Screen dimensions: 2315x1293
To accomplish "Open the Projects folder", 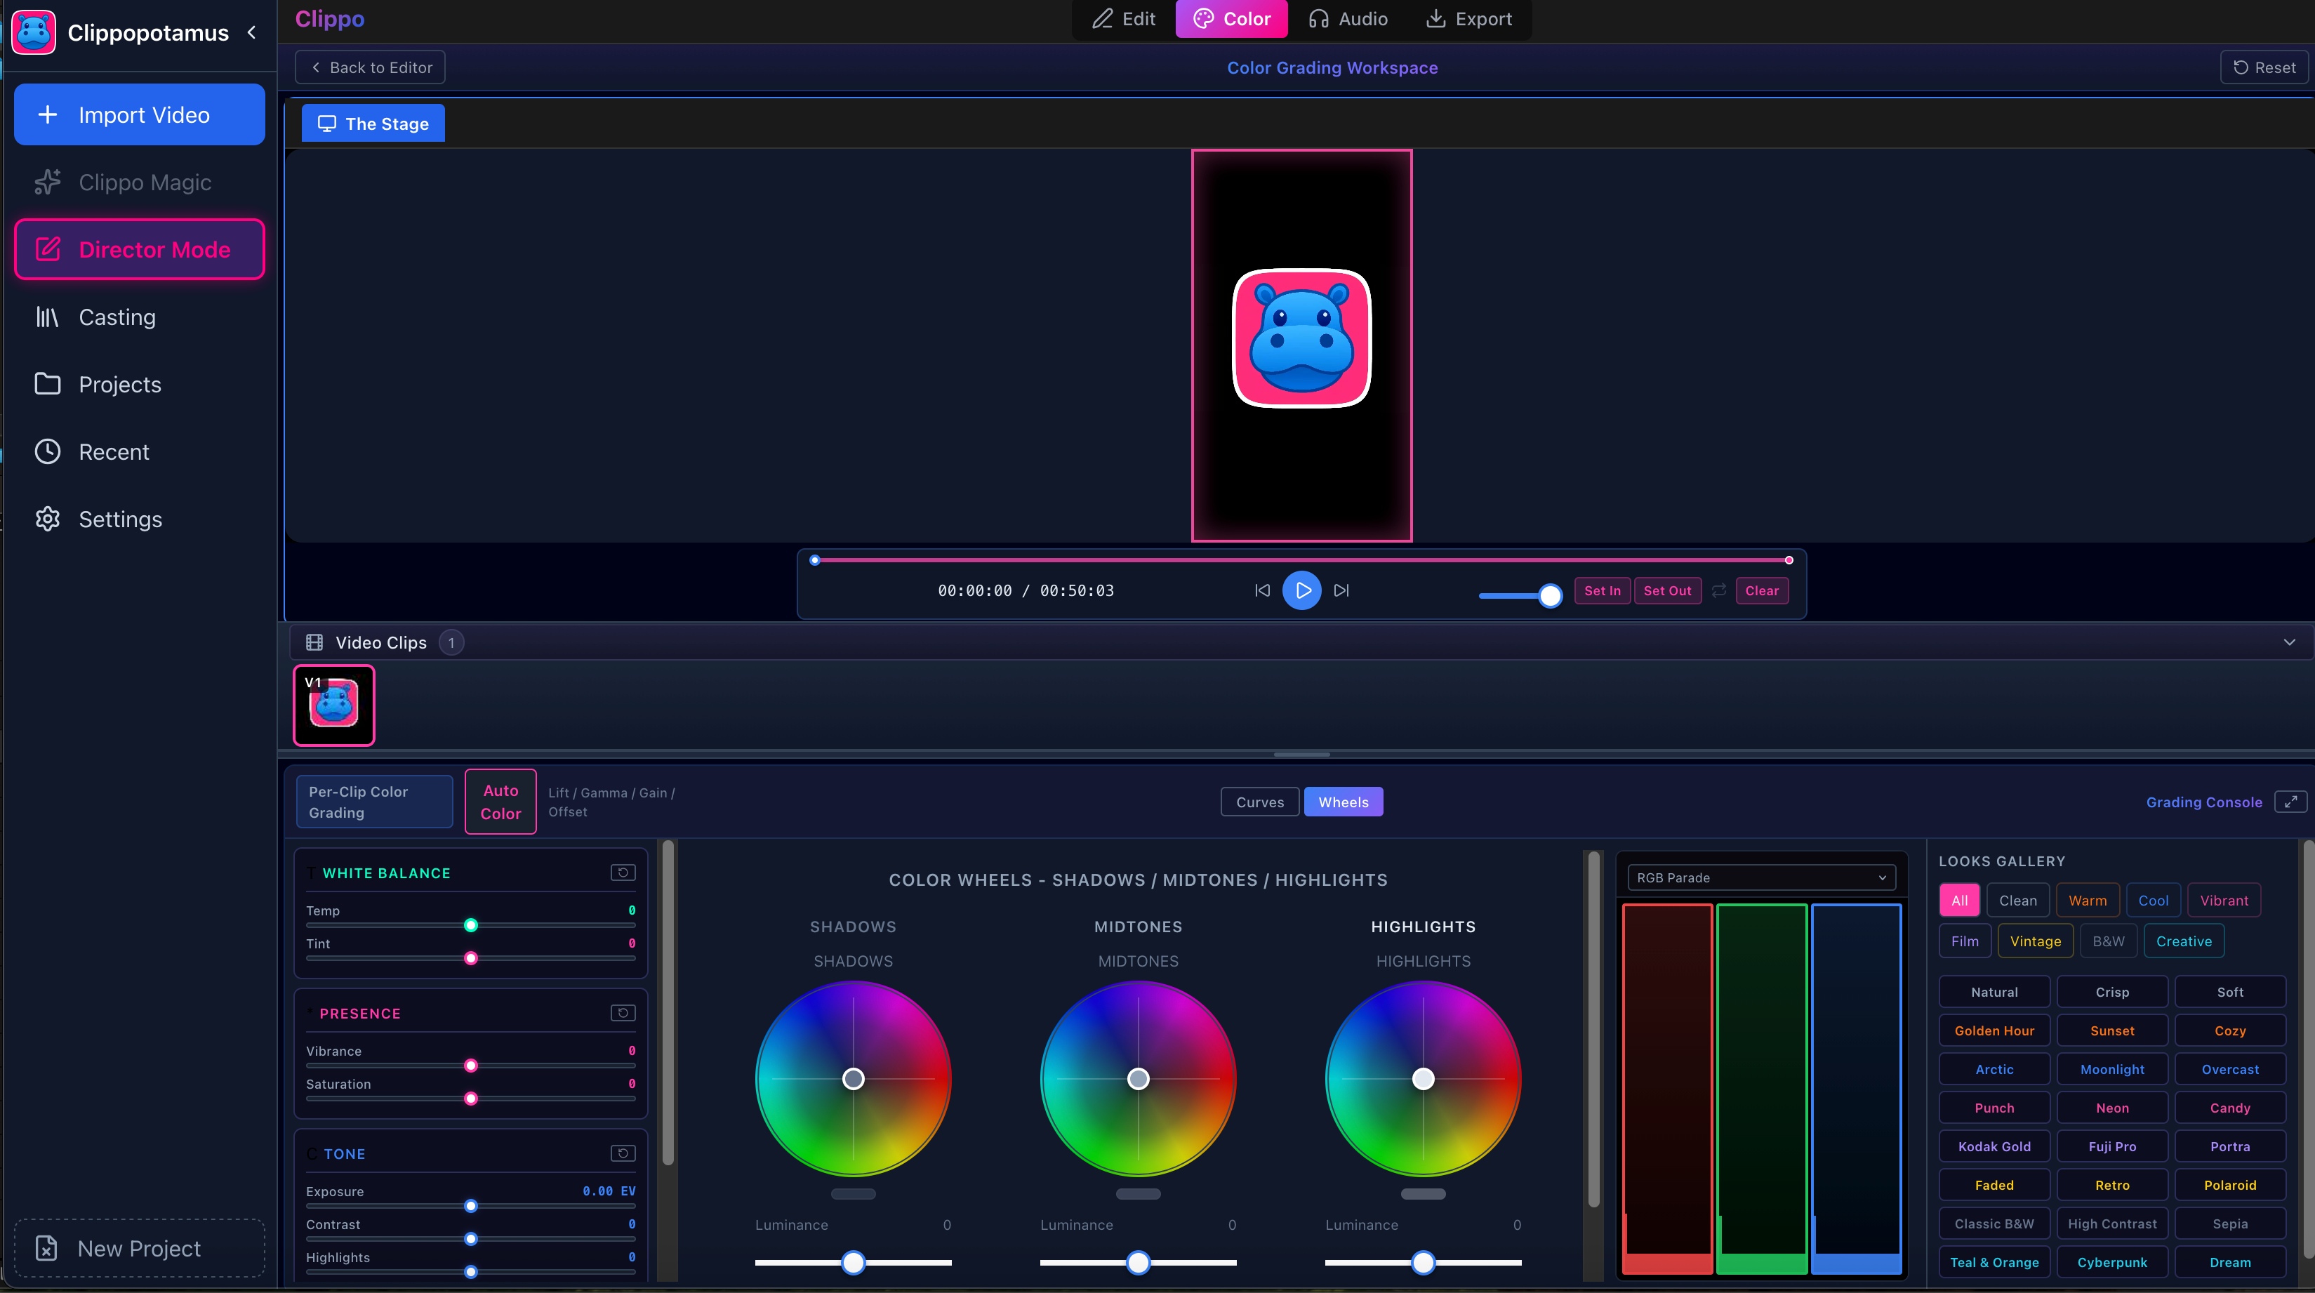I will (x=139, y=385).
